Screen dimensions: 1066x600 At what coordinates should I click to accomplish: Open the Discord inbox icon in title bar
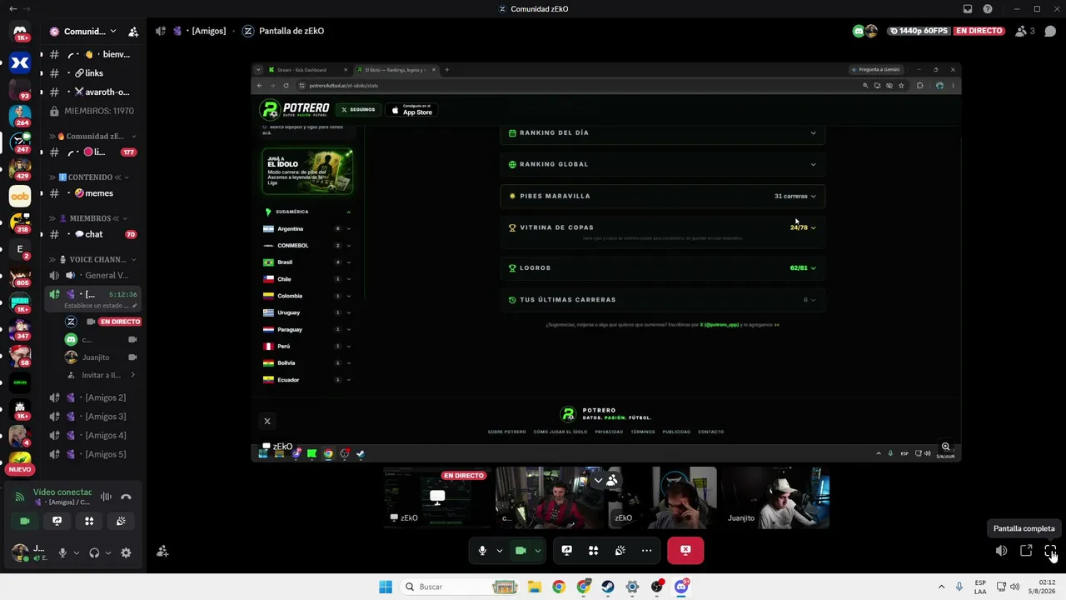point(968,9)
